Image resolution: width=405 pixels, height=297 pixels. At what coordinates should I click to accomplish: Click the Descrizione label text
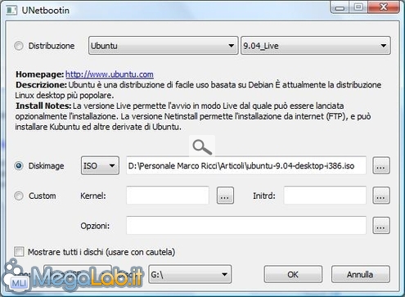pos(41,85)
